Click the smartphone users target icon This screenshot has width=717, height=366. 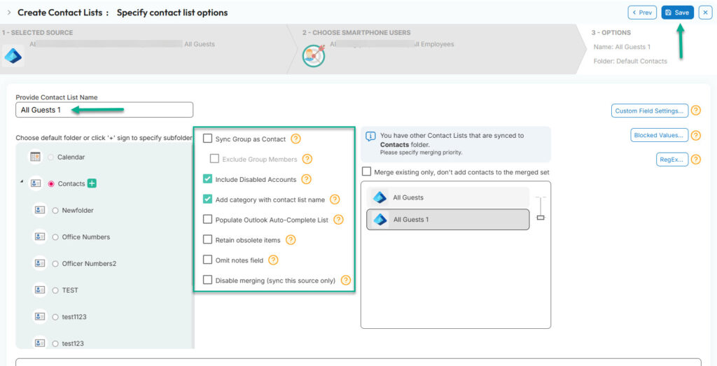coord(314,56)
